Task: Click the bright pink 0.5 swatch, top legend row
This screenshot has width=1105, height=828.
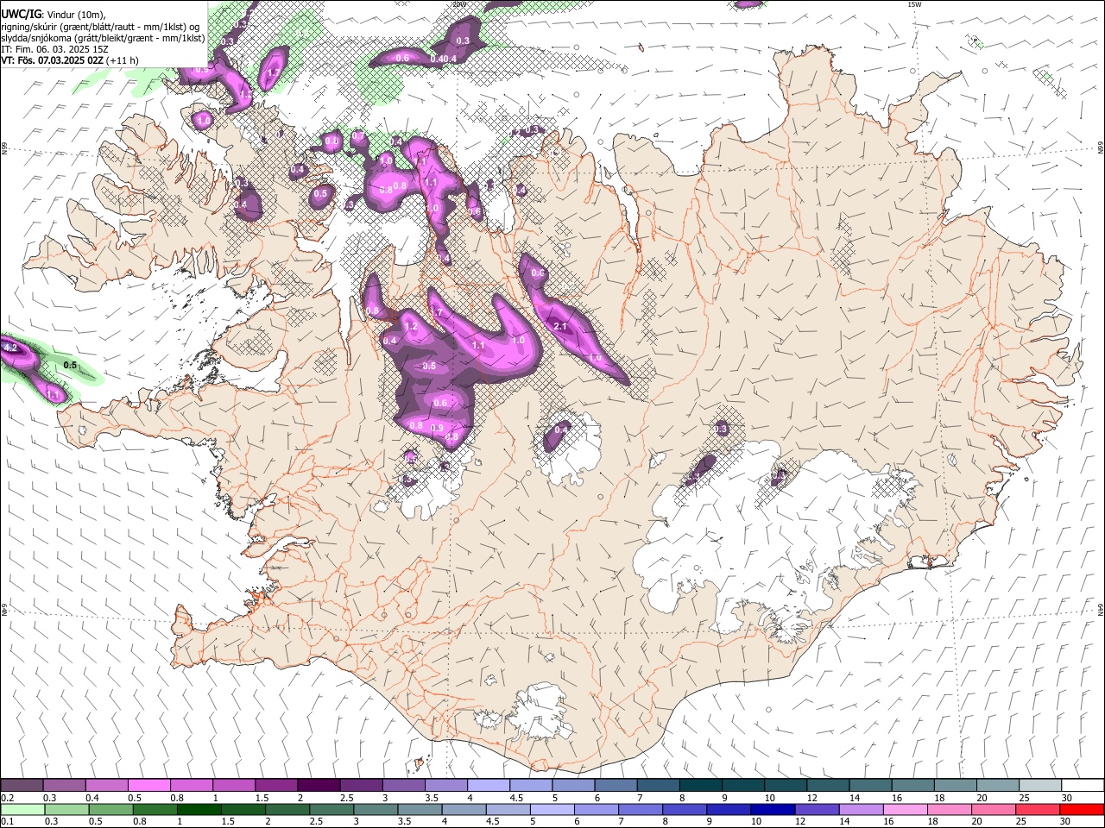Action: (x=148, y=785)
